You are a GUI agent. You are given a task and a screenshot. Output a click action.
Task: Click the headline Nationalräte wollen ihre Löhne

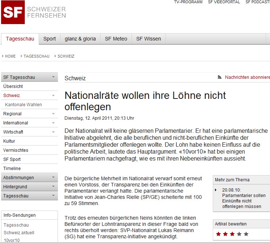coord(145,101)
